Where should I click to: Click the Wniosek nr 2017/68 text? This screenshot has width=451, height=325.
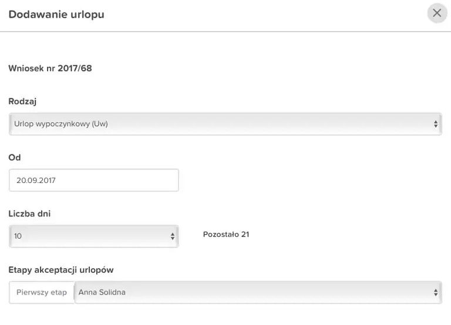tap(50, 69)
